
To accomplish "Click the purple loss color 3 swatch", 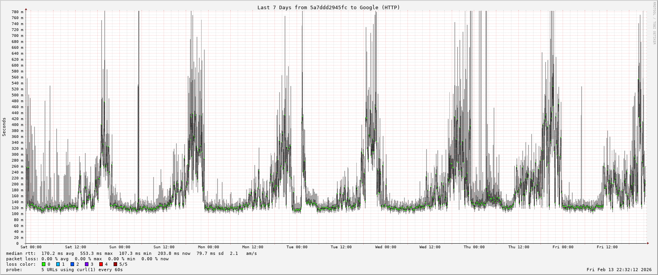I will coord(86,265).
